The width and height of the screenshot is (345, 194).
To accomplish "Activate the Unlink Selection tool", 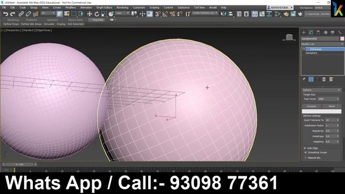I will tap(28, 14).
